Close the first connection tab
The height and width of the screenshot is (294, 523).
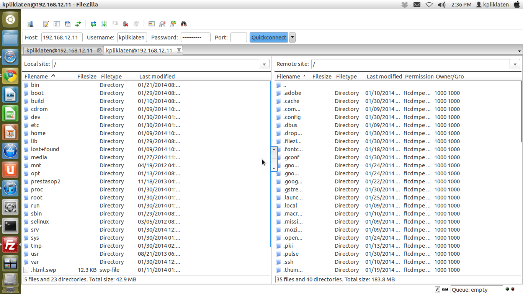click(x=99, y=50)
